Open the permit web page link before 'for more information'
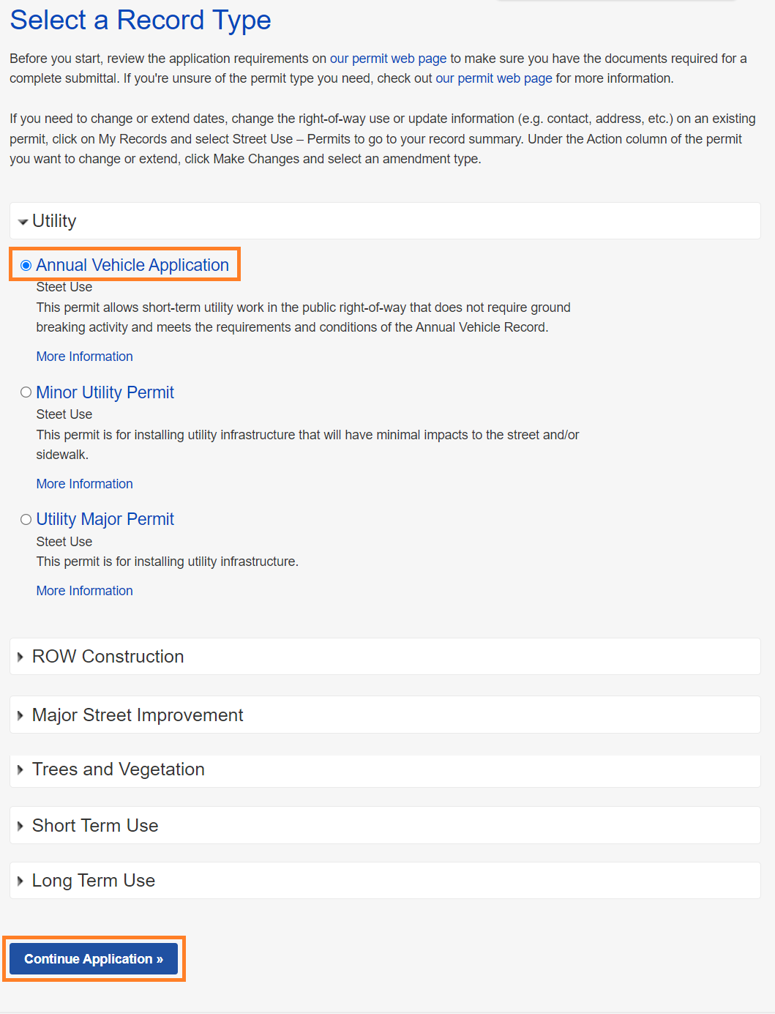The height and width of the screenshot is (1014, 775). (x=494, y=78)
